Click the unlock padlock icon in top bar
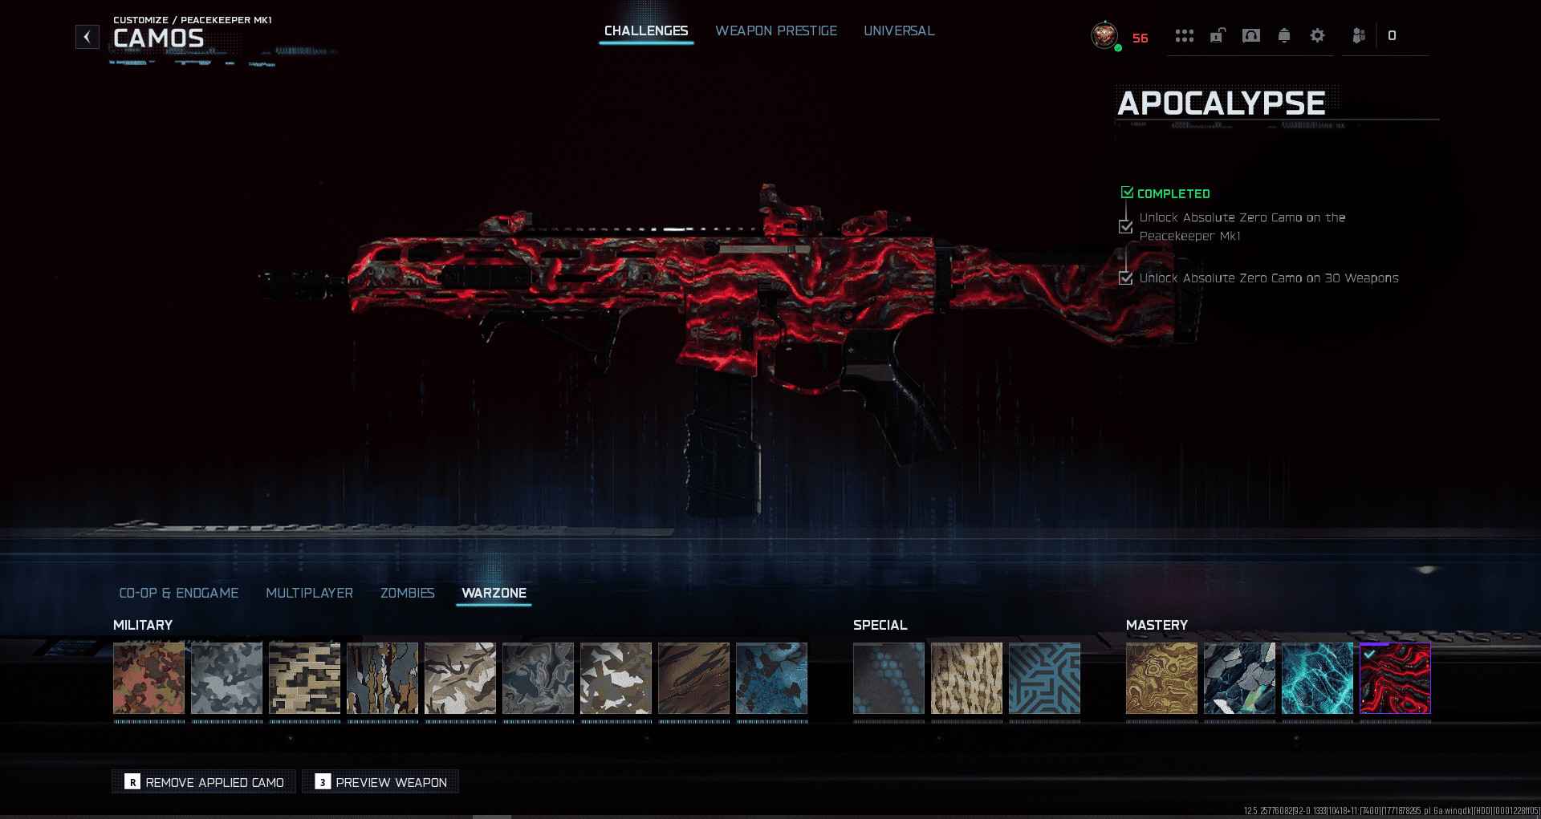 pyautogui.click(x=1218, y=36)
